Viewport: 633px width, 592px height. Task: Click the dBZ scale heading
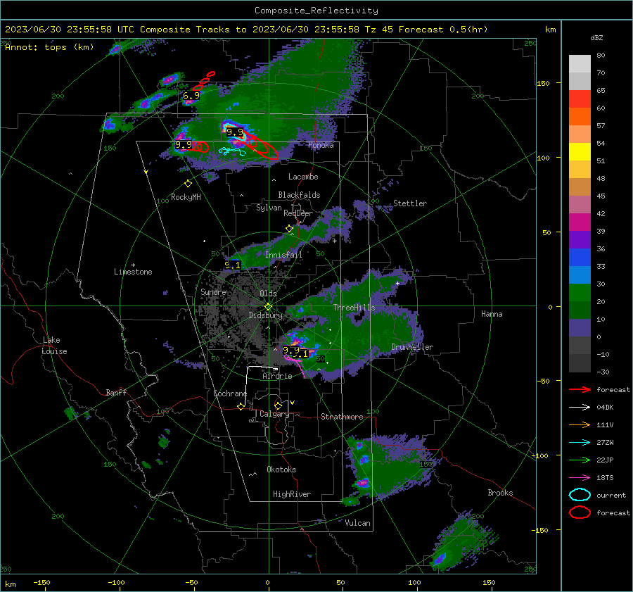tap(596, 38)
